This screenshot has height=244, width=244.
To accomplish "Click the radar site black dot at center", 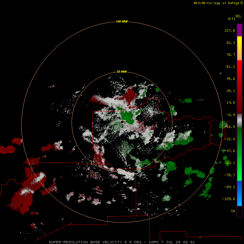I will (x=122, y=122).
